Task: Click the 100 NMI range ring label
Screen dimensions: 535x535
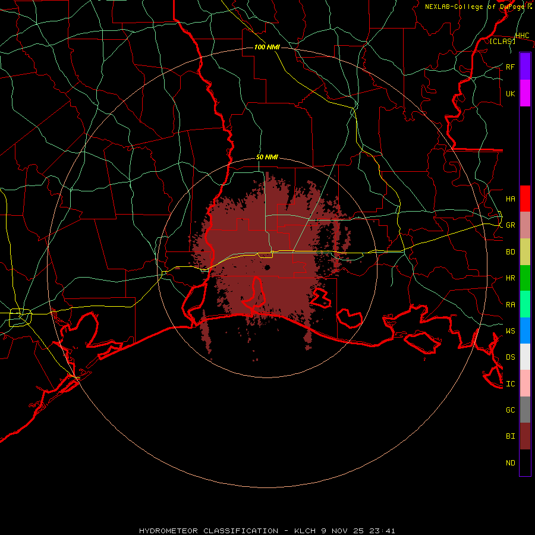Action: (x=267, y=47)
